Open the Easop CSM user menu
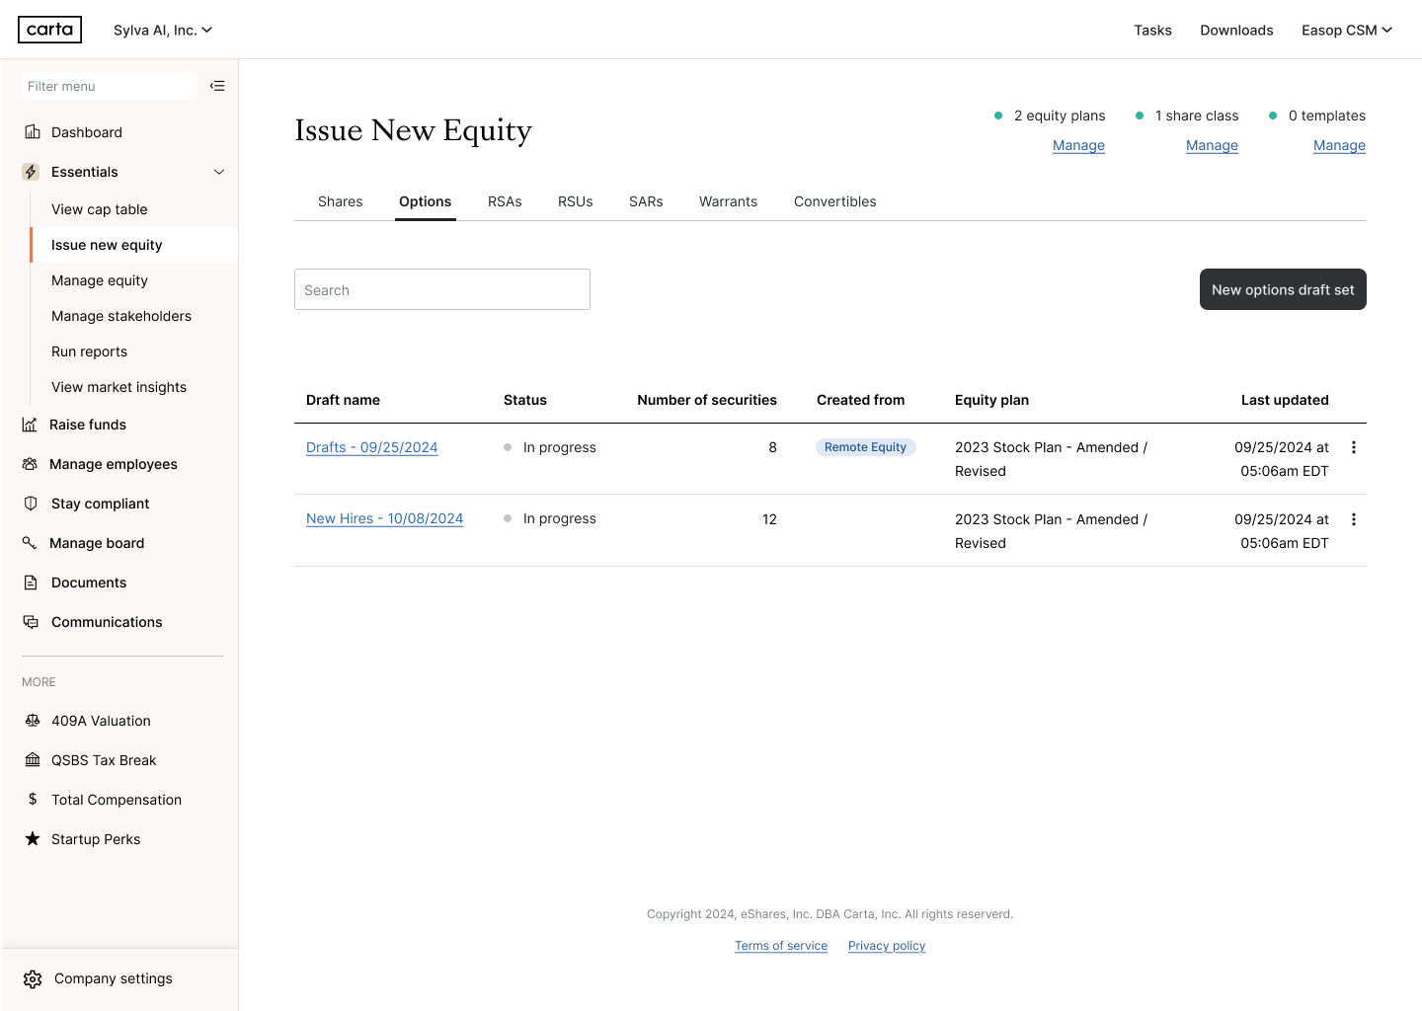This screenshot has height=1011, width=1422. click(1346, 30)
